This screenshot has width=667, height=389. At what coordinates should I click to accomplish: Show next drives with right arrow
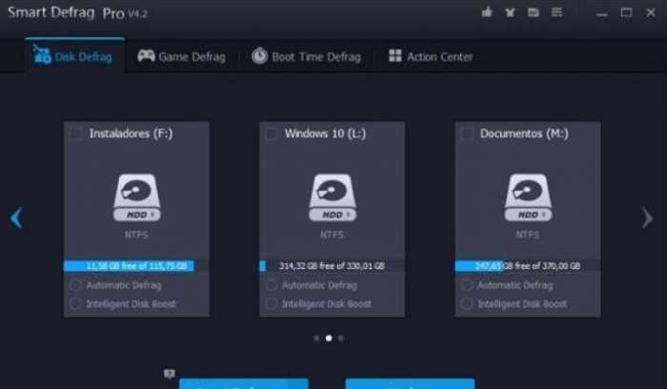coord(647,218)
